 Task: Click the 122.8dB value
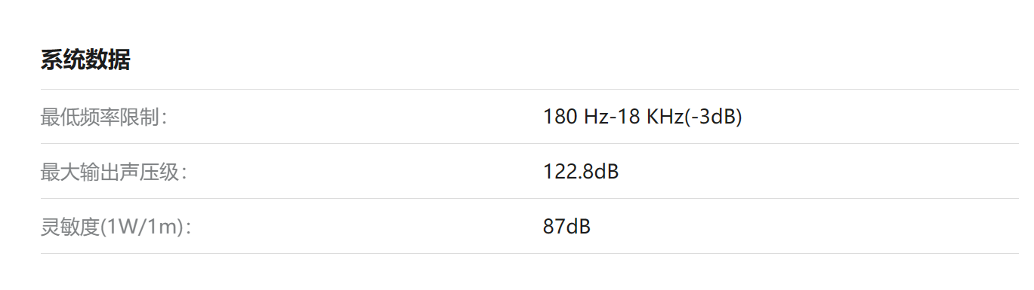pos(581,172)
